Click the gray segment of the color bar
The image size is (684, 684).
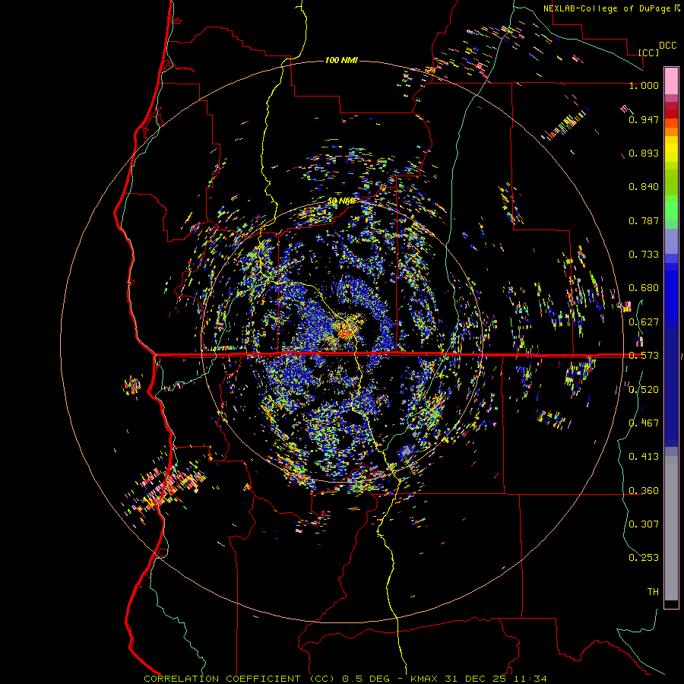671,528
